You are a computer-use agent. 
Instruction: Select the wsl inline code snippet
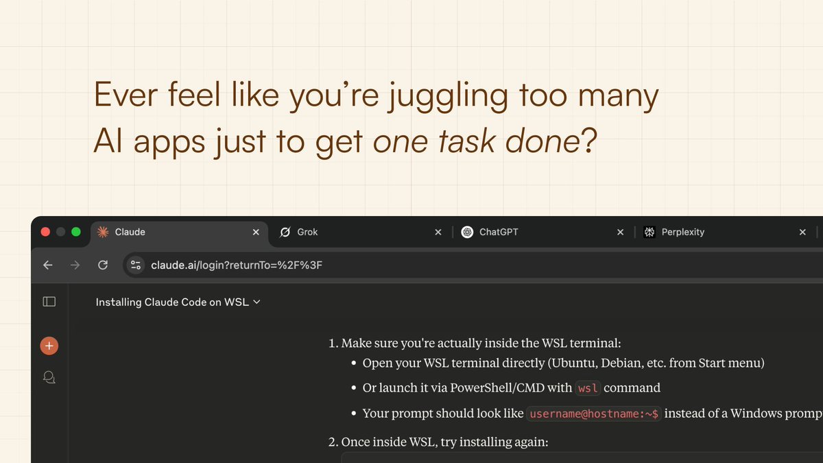pos(588,388)
